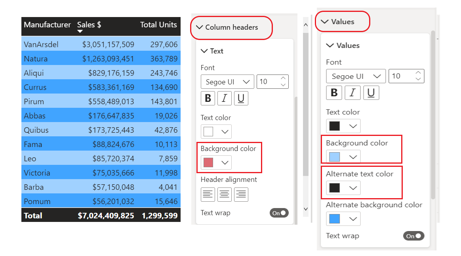This screenshot has height=256, width=461.
Task: Sort table by Sales $ column header
Action: [x=89, y=25]
